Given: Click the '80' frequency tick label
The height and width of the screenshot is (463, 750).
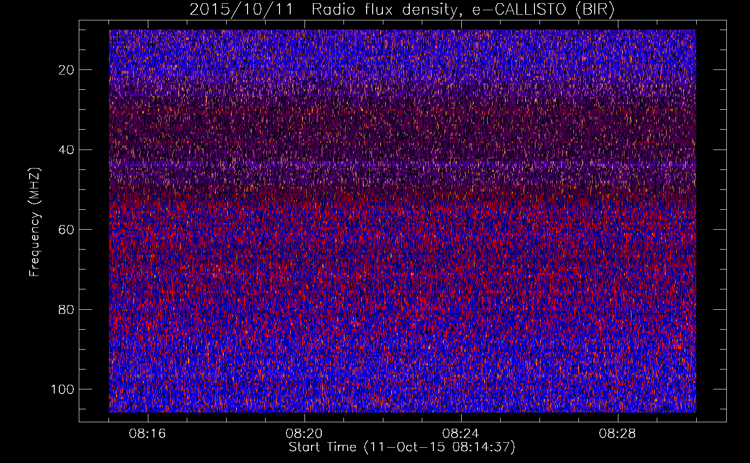Looking at the screenshot, I should tap(66, 309).
